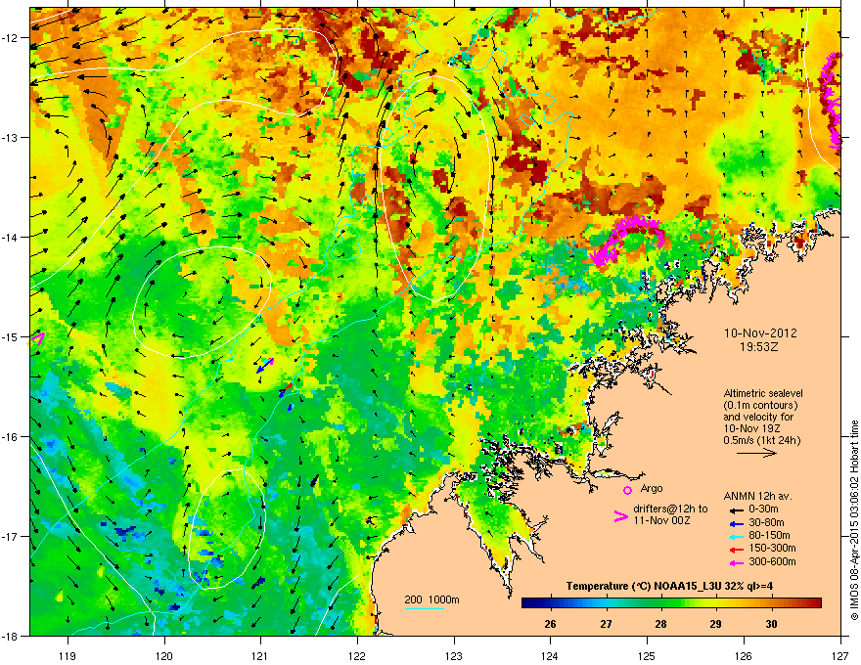The width and height of the screenshot is (861, 665).
Task: Click the blue mooring current arrow near 121E 15S
Action: click(265, 366)
